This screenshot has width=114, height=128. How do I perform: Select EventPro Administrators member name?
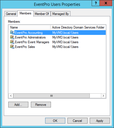click(30, 37)
